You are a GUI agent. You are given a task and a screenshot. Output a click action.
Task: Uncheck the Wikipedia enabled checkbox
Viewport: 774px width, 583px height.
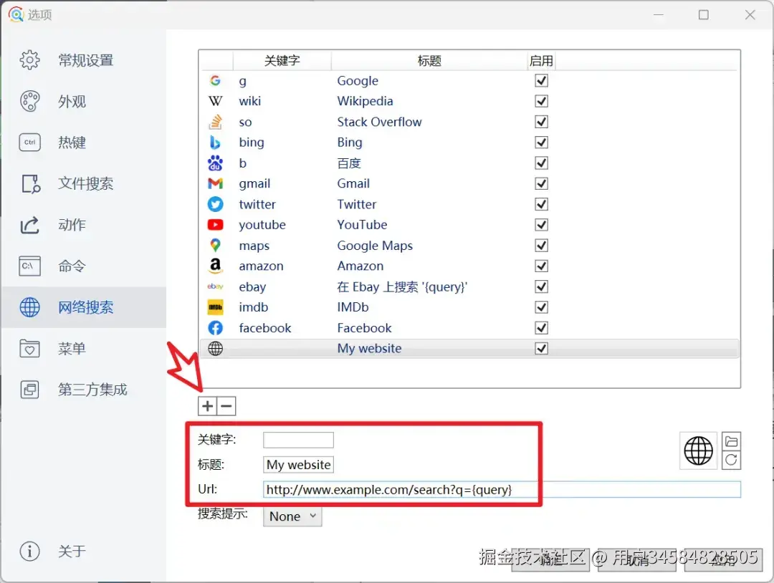point(542,101)
